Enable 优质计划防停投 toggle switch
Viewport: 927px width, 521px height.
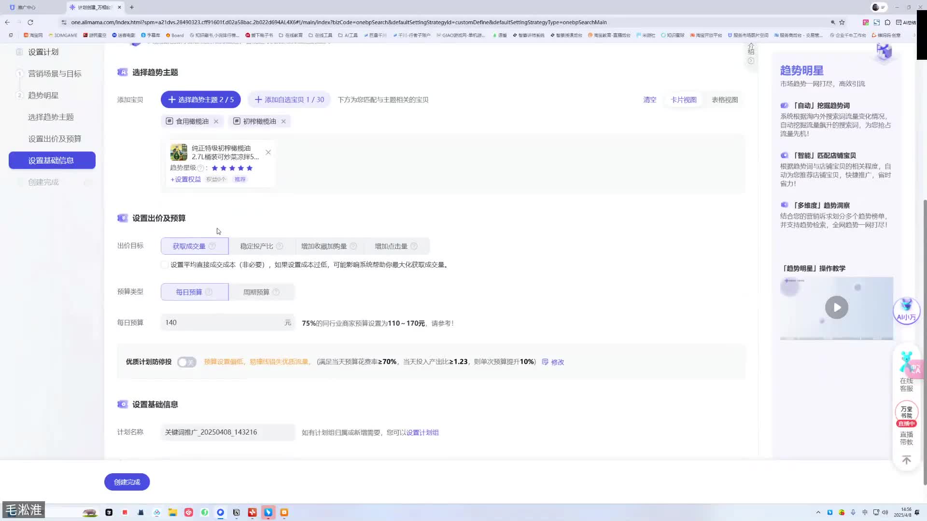pos(186,362)
